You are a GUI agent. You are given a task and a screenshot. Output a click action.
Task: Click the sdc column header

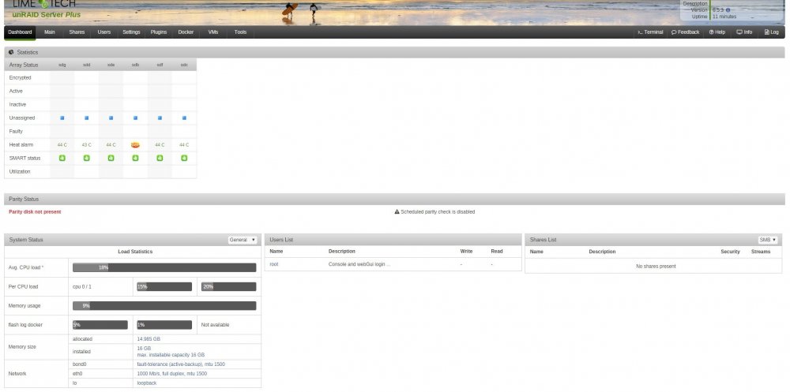184,65
